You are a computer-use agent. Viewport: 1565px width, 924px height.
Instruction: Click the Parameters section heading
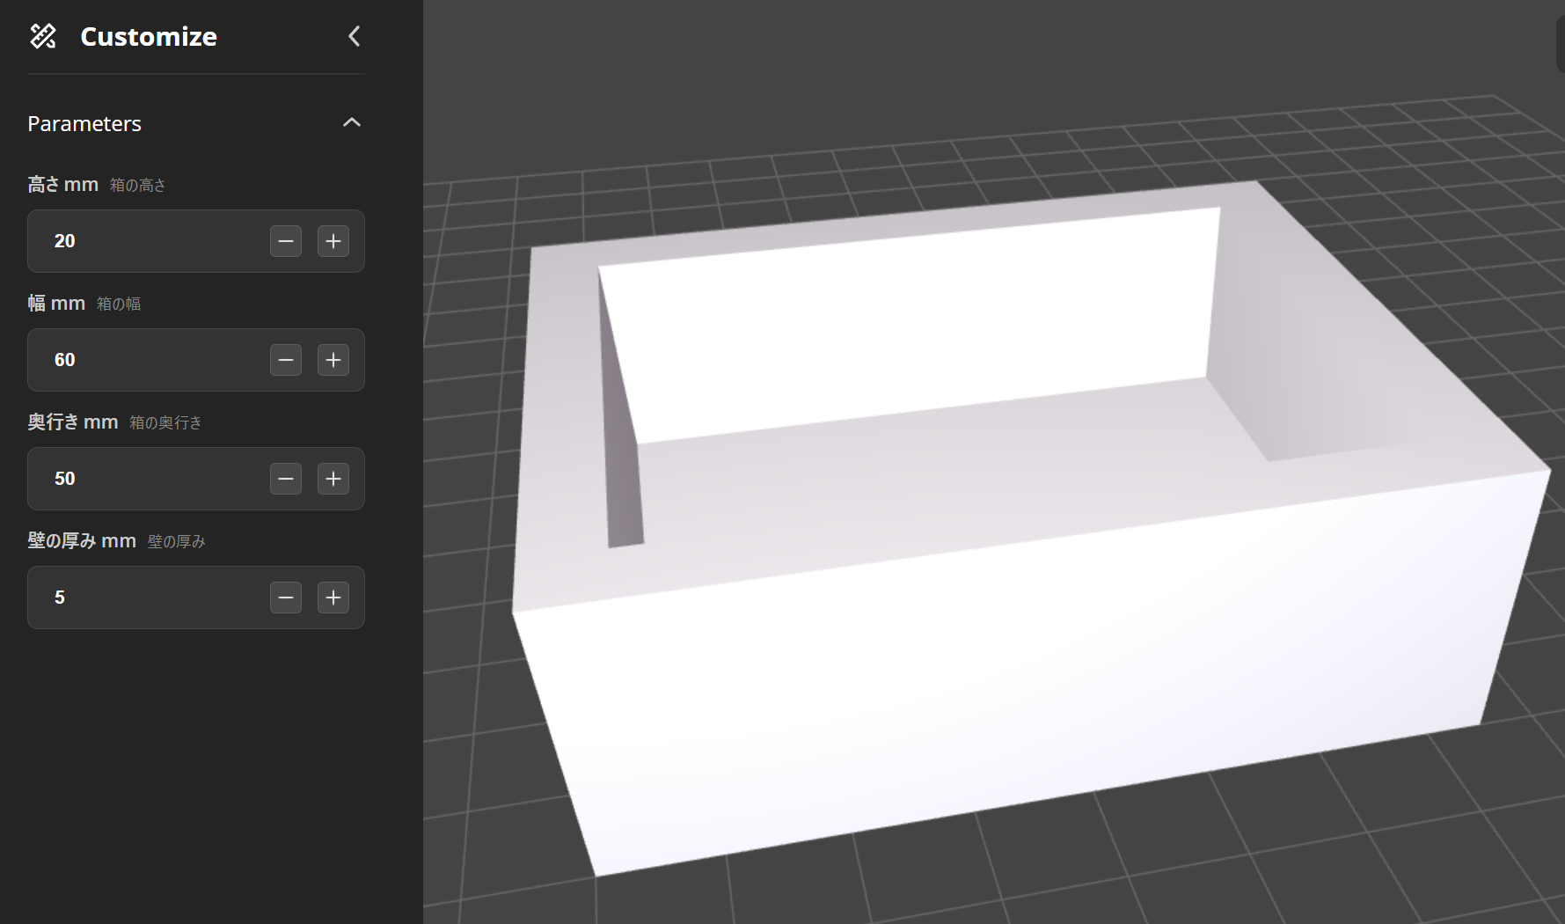[x=84, y=124]
